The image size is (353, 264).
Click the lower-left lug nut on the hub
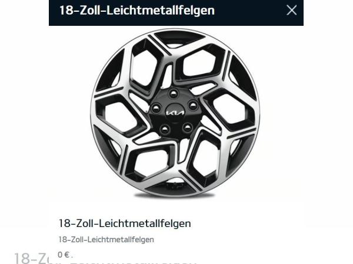pos(165,129)
